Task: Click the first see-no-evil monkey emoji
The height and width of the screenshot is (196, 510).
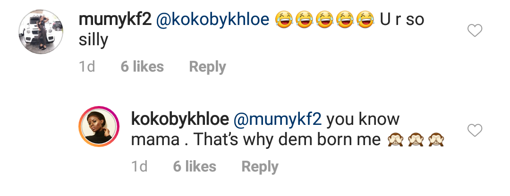Action: point(396,139)
